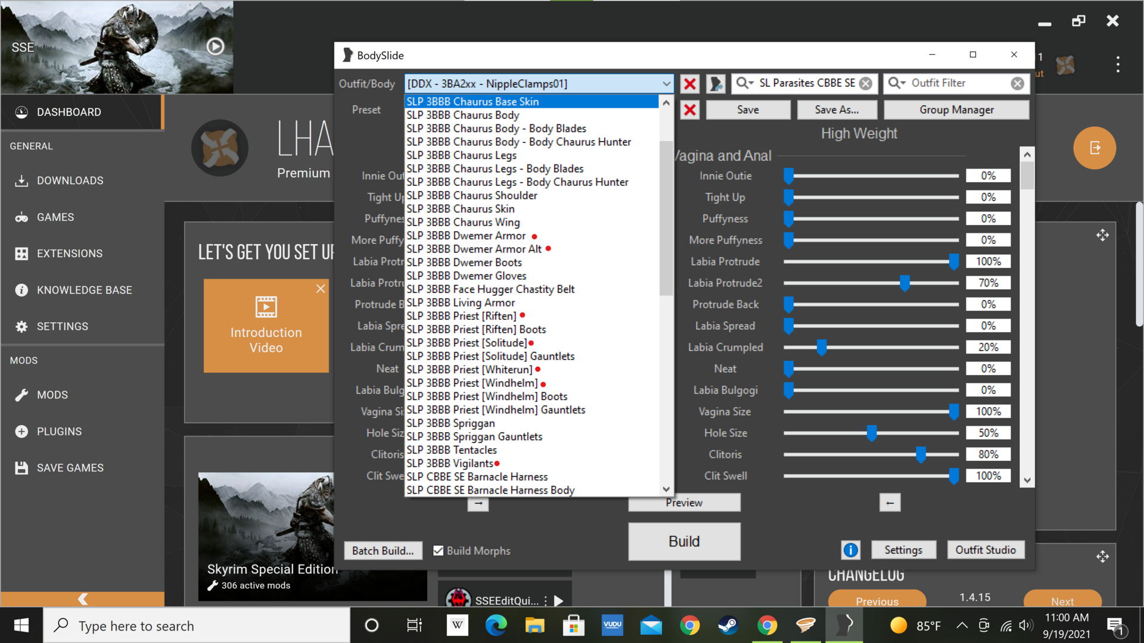The image size is (1144, 643).
Task: Click the Save preset button
Action: [748, 110]
